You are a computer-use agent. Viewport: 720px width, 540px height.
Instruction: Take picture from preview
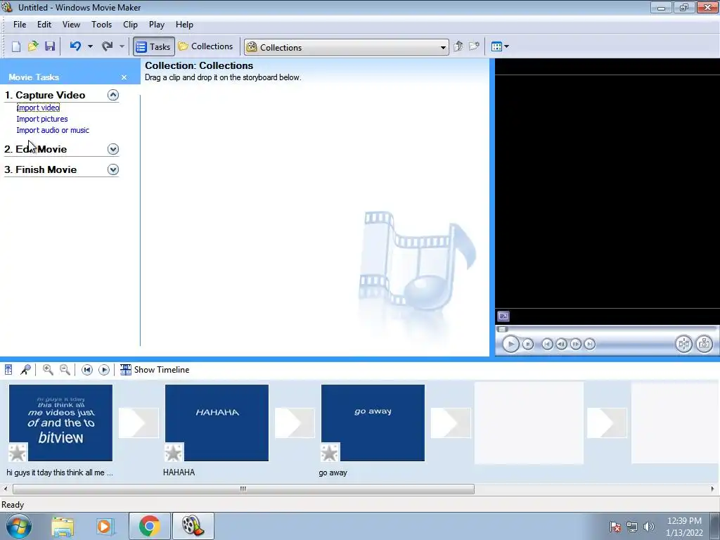705,344
